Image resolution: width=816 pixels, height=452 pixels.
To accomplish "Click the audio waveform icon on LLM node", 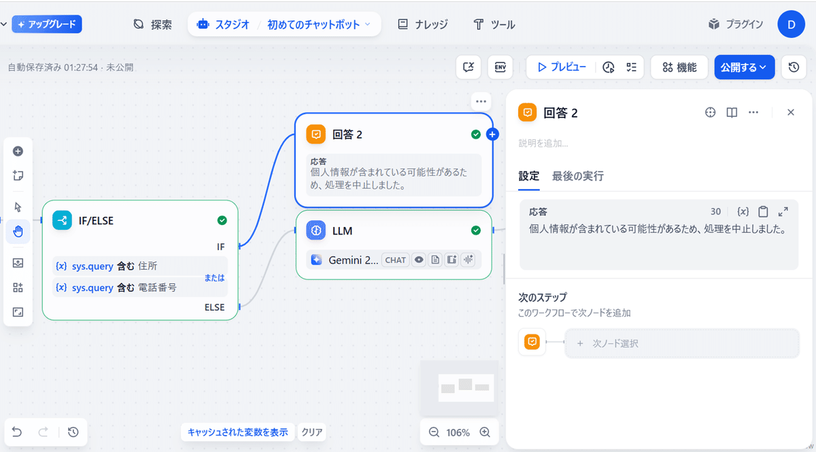I will pyautogui.click(x=467, y=260).
